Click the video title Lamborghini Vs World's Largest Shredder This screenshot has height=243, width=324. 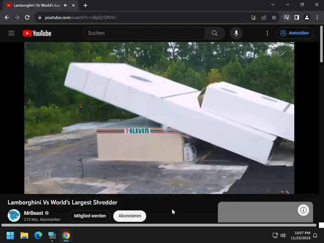[x=62, y=202]
